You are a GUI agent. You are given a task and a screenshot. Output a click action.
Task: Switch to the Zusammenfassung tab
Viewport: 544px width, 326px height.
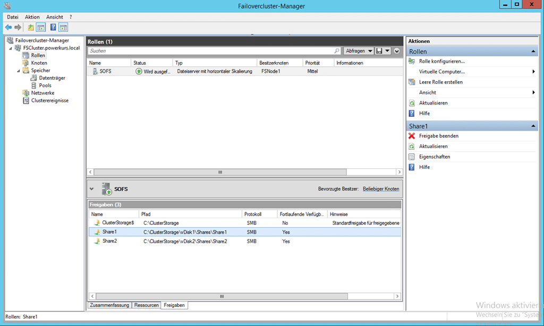pyautogui.click(x=109, y=305)
